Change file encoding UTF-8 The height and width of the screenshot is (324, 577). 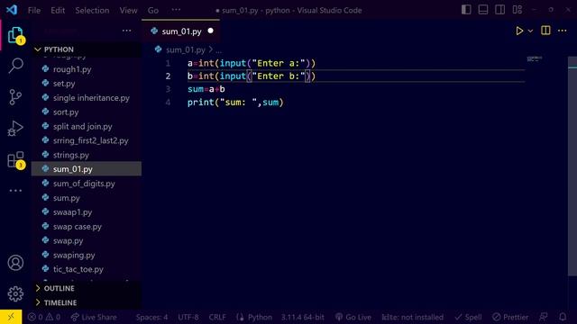pyautogui.click(x=188, y=317)
